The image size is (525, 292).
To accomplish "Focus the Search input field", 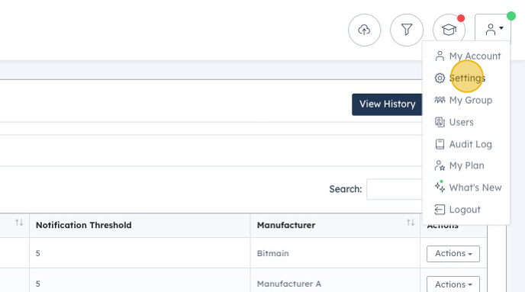I will 395,189.
